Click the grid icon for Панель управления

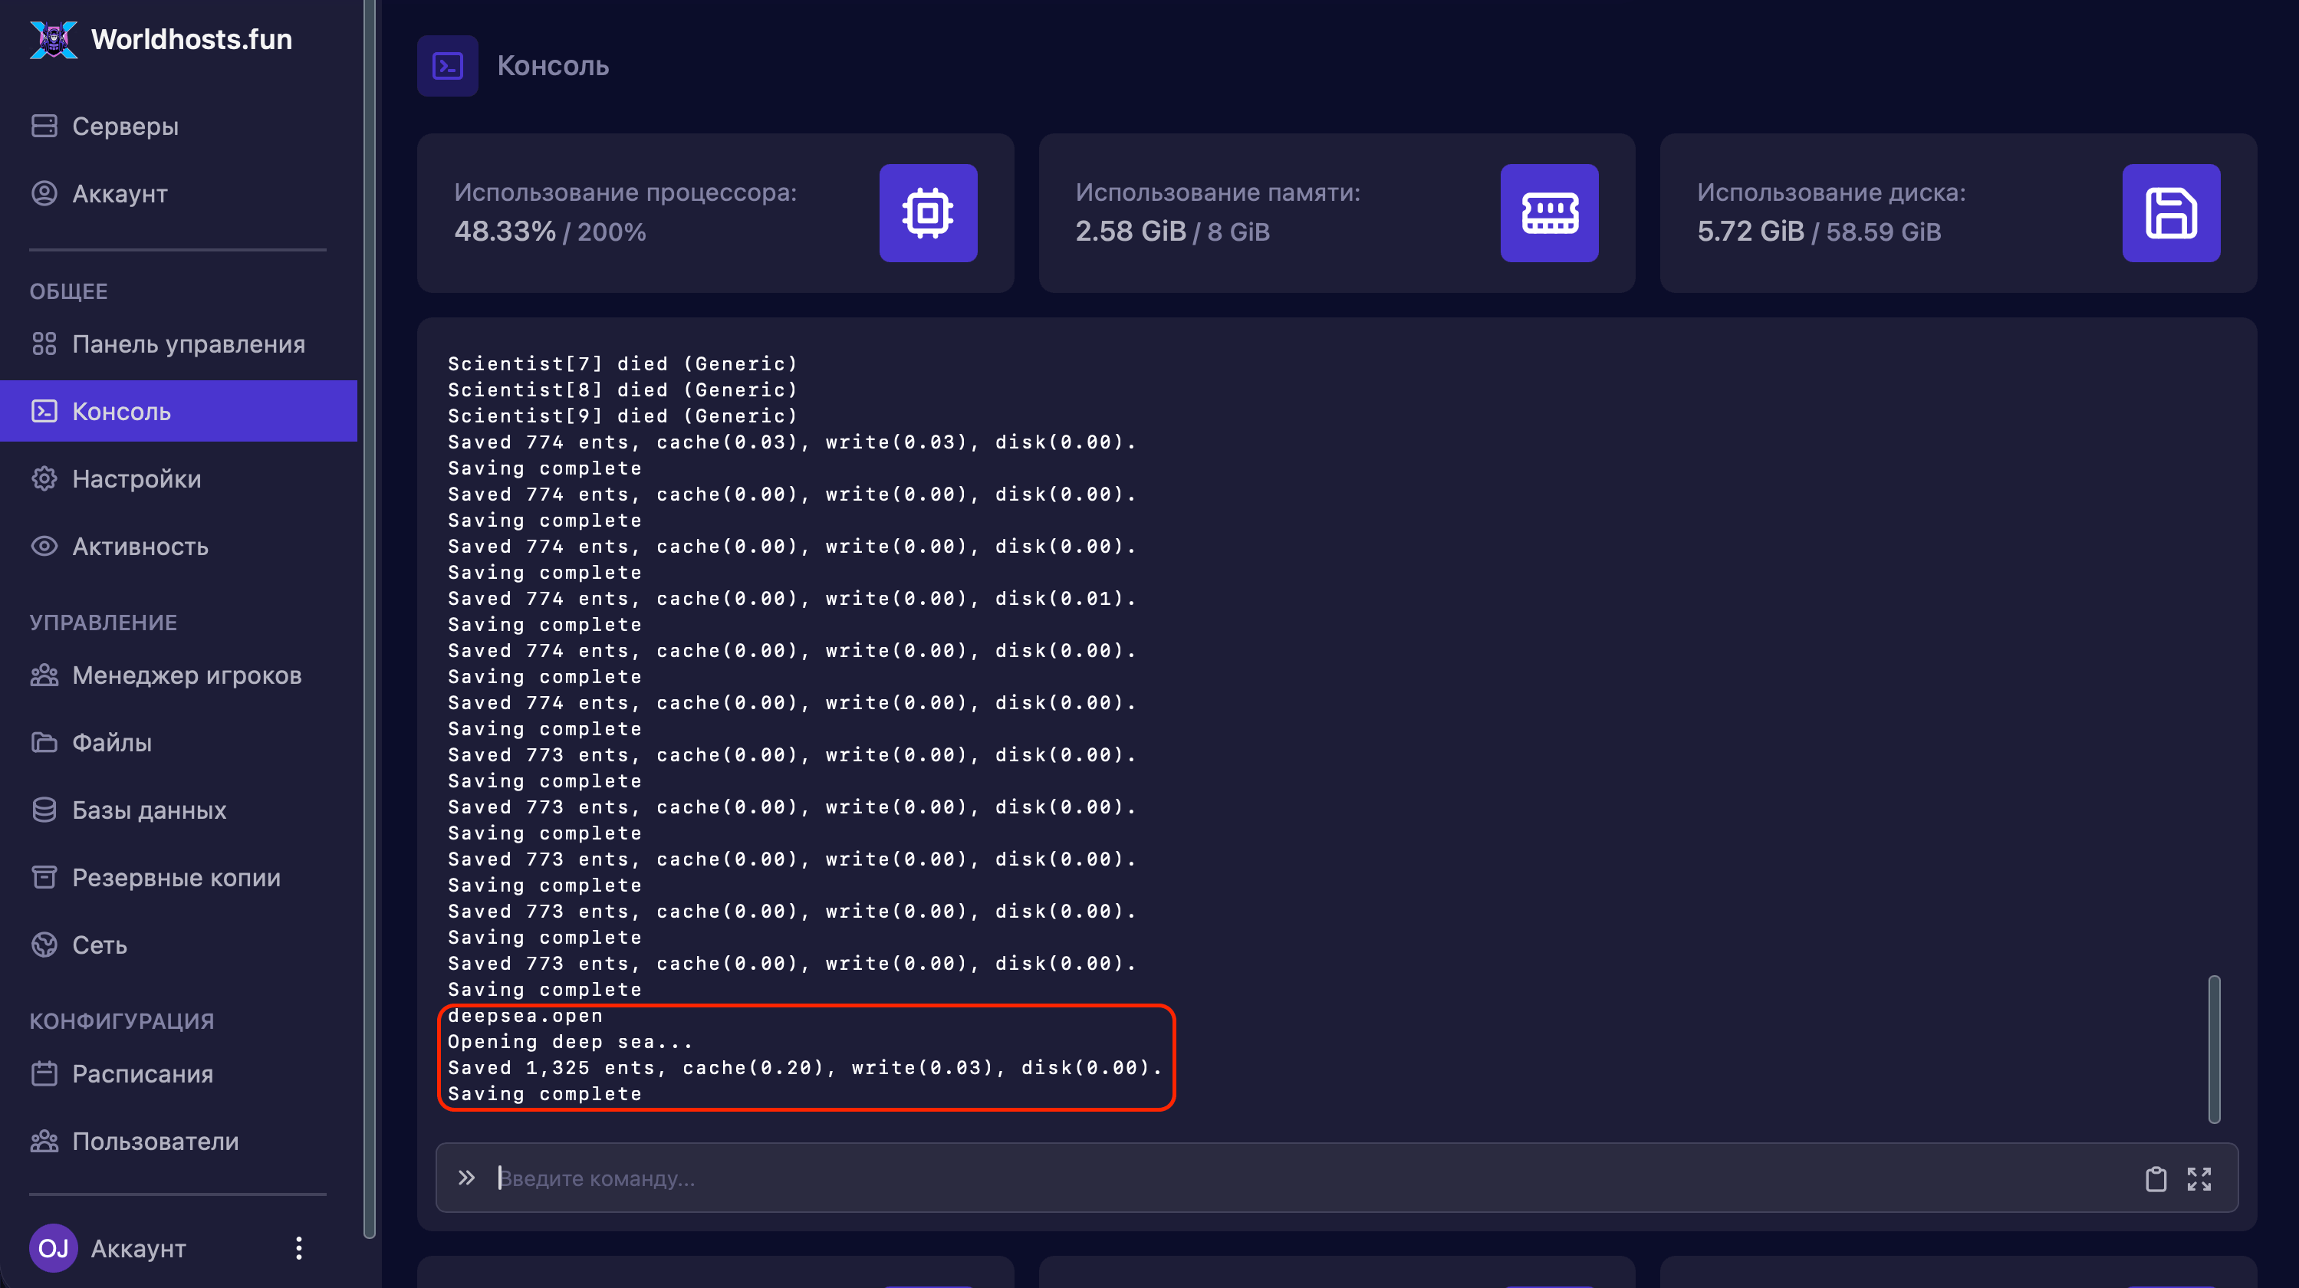44,344
